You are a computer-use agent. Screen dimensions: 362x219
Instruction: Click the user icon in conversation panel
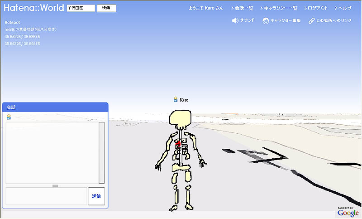(x=9, y=117)
